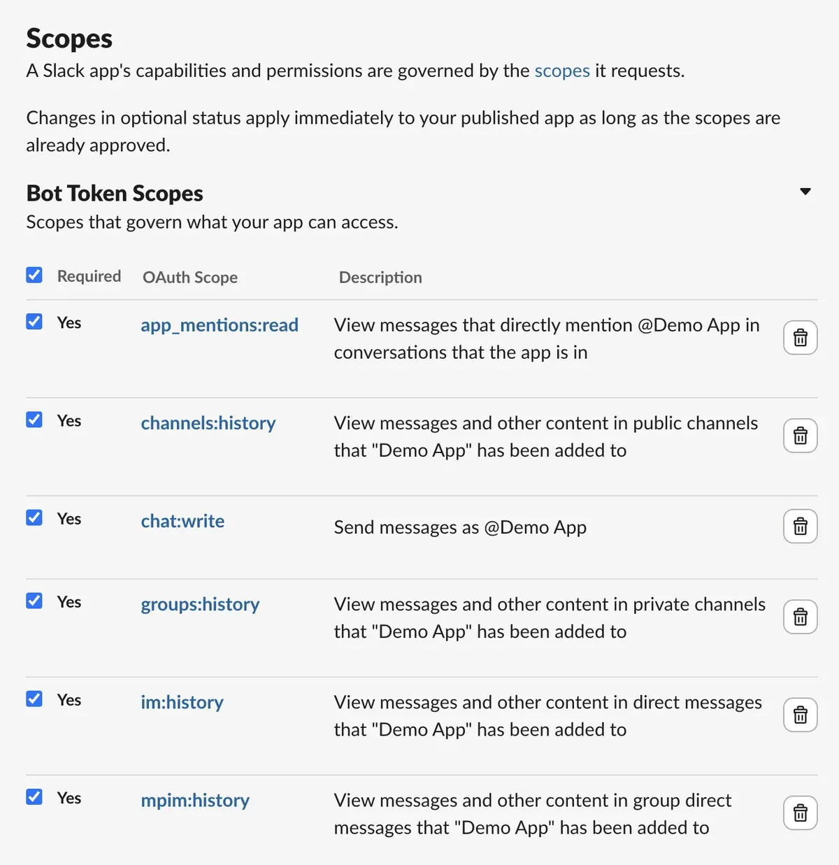Click the Required column header label
This screenshot has height=865, width=839.
click(x=89, y=276)
